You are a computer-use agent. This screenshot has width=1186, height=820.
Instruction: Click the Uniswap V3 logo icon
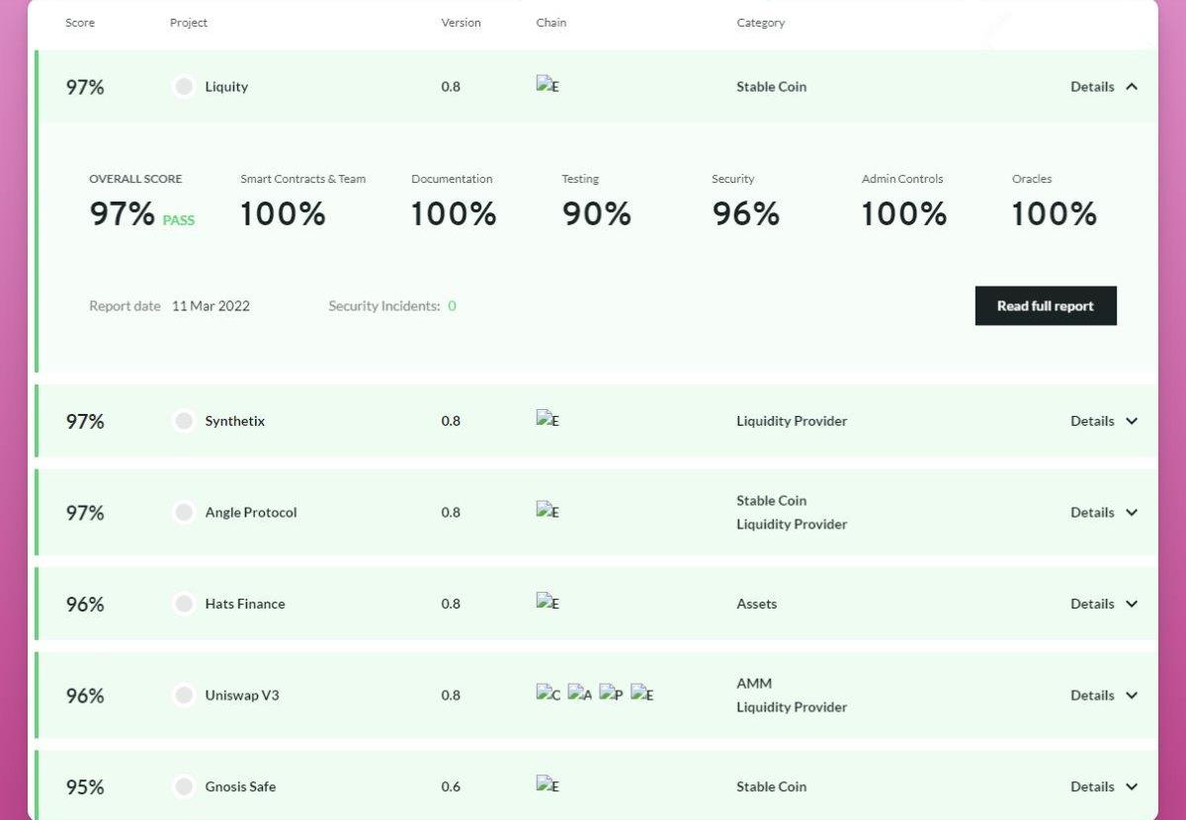pos(184,696)
